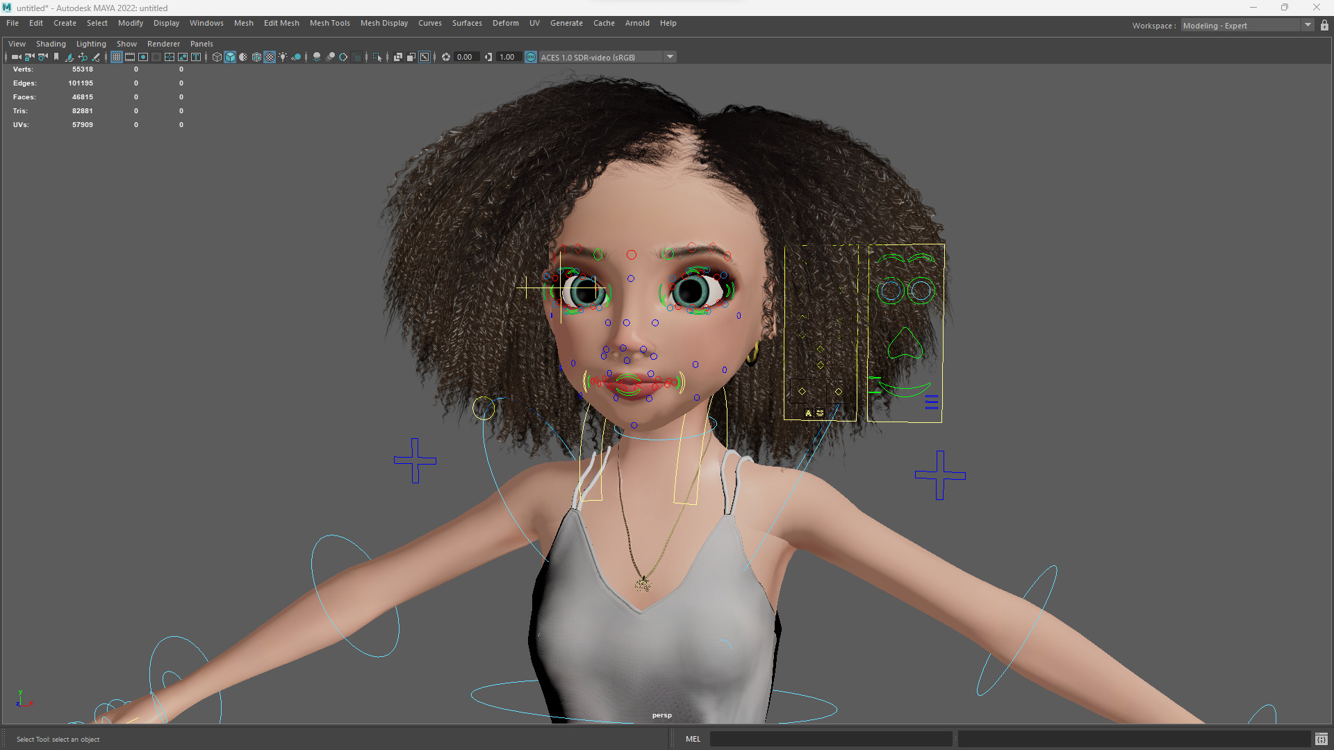The image size is (1334, 750).
Task: Click the Select Camera icon
Action: point(16,57)
